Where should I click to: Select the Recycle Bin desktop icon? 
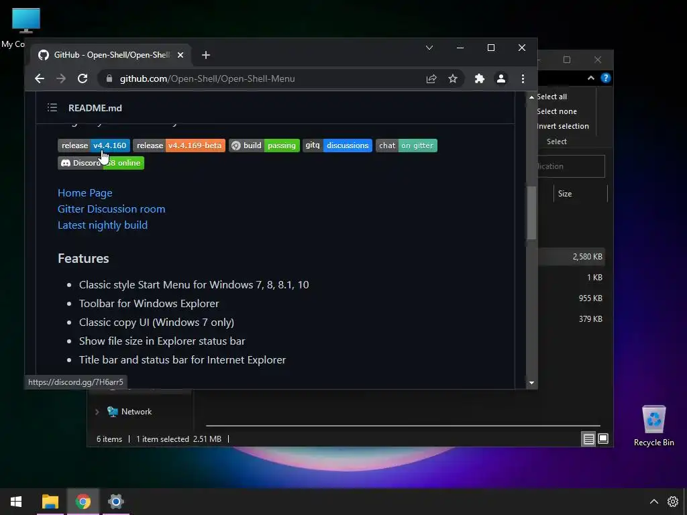click(x=653, y=426)
